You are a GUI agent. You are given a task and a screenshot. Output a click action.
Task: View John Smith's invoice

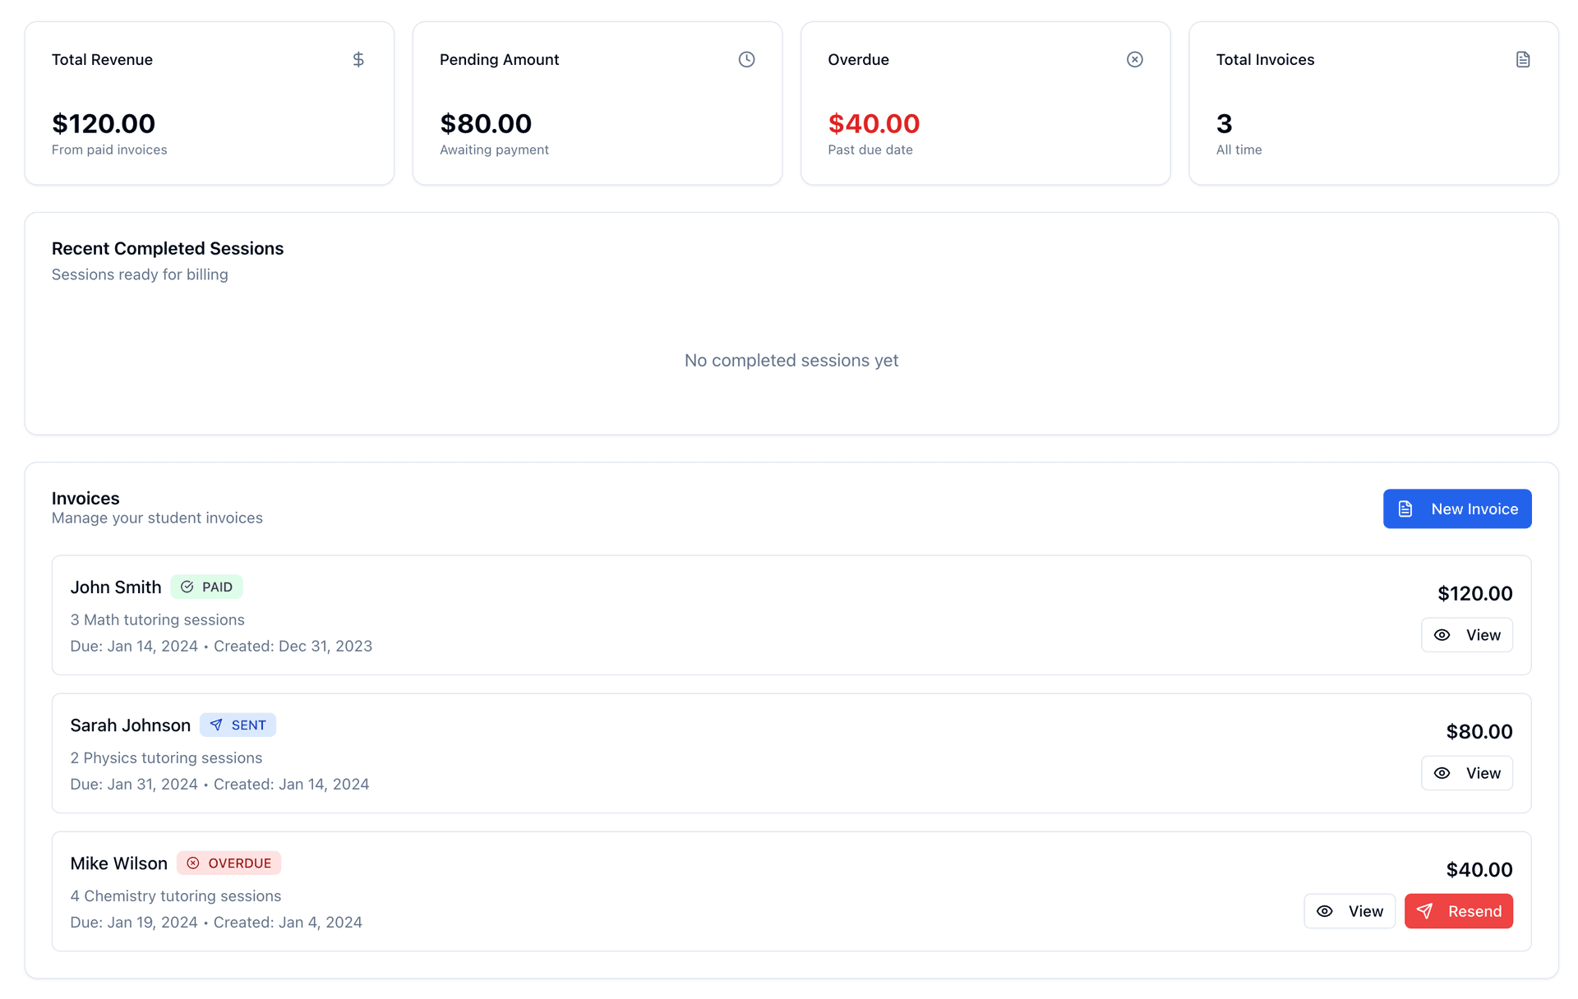click(1467, 635)
